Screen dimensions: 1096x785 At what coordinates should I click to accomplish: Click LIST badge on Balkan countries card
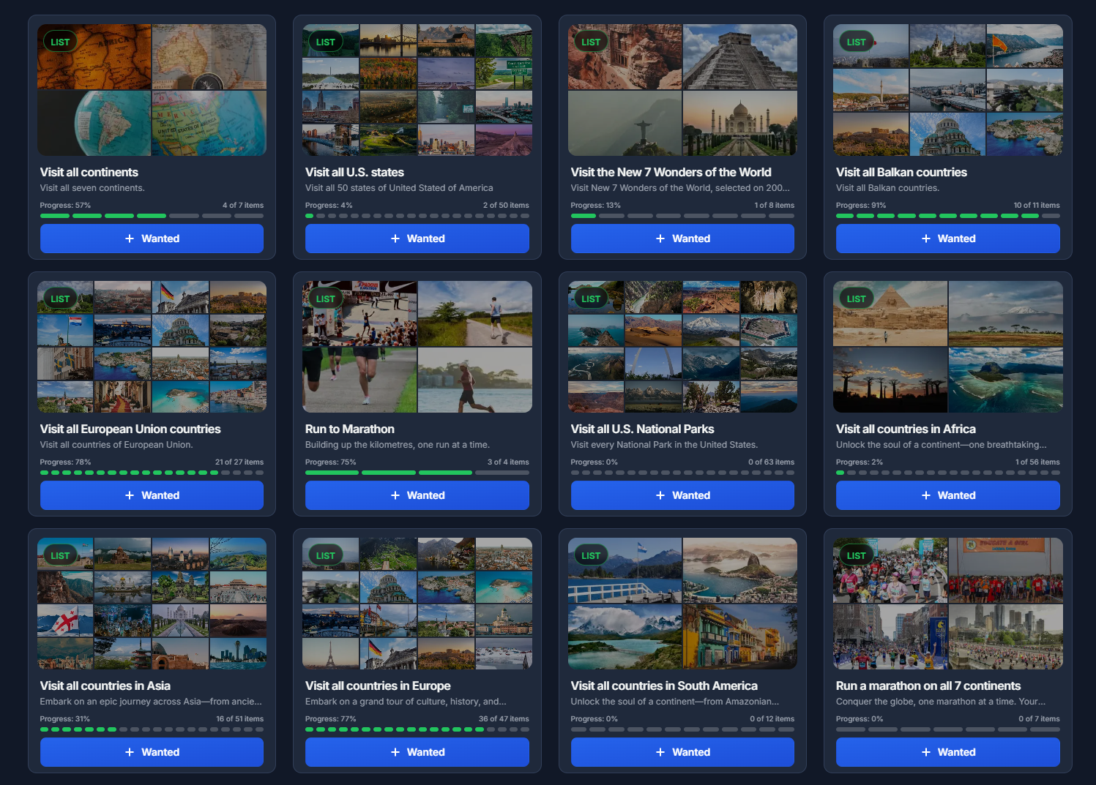tap(856, 42)
